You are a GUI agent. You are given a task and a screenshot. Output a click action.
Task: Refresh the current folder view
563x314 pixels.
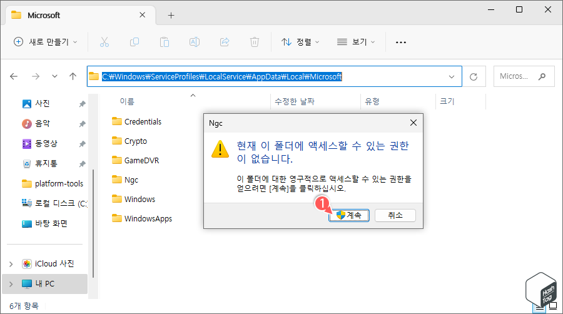click(x=474, y=76)
